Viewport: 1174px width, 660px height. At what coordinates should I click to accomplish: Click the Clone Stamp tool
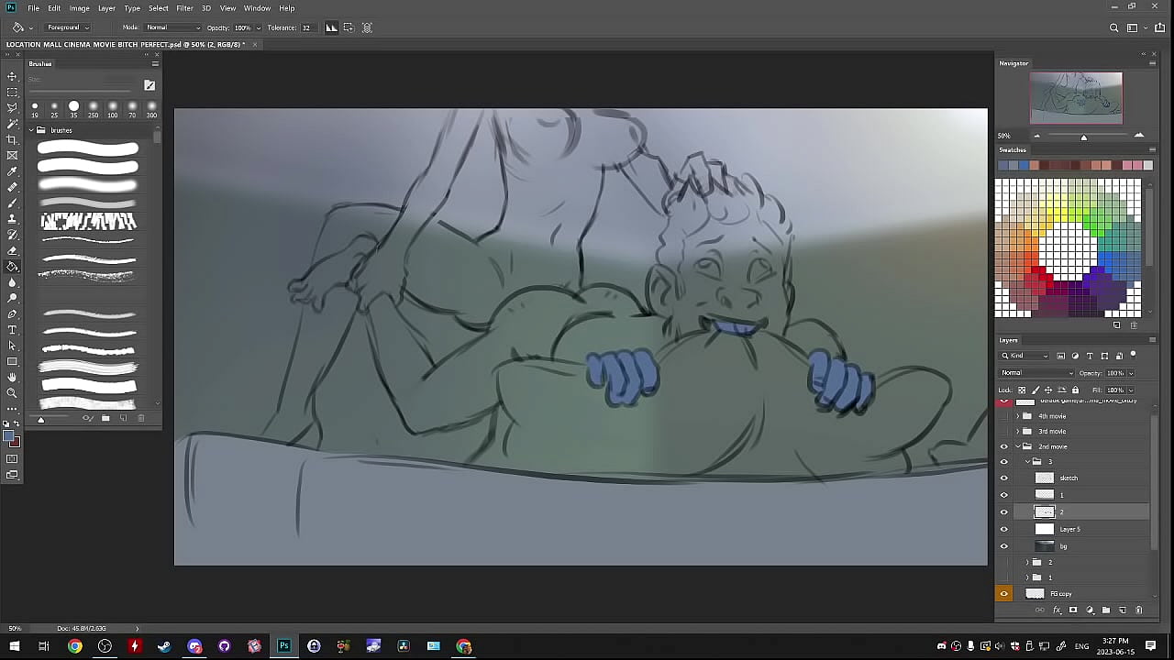12,219
